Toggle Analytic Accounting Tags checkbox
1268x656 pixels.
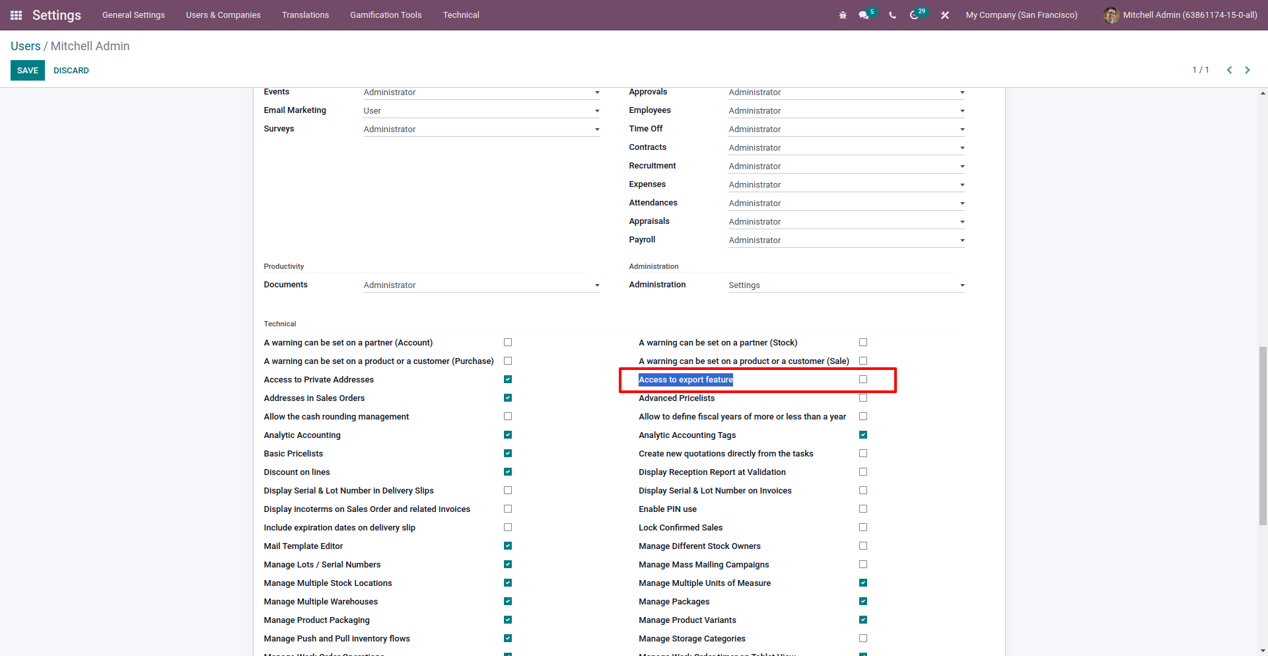click(x=863, y=435)
